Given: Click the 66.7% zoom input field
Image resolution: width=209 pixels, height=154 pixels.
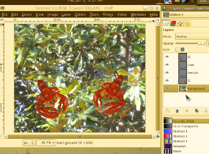Looking at the screenshot, I should 44,143.
